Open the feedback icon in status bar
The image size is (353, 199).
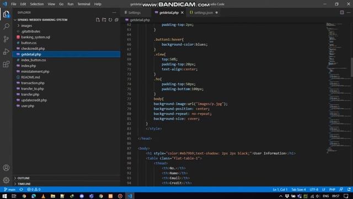[341, 190]
